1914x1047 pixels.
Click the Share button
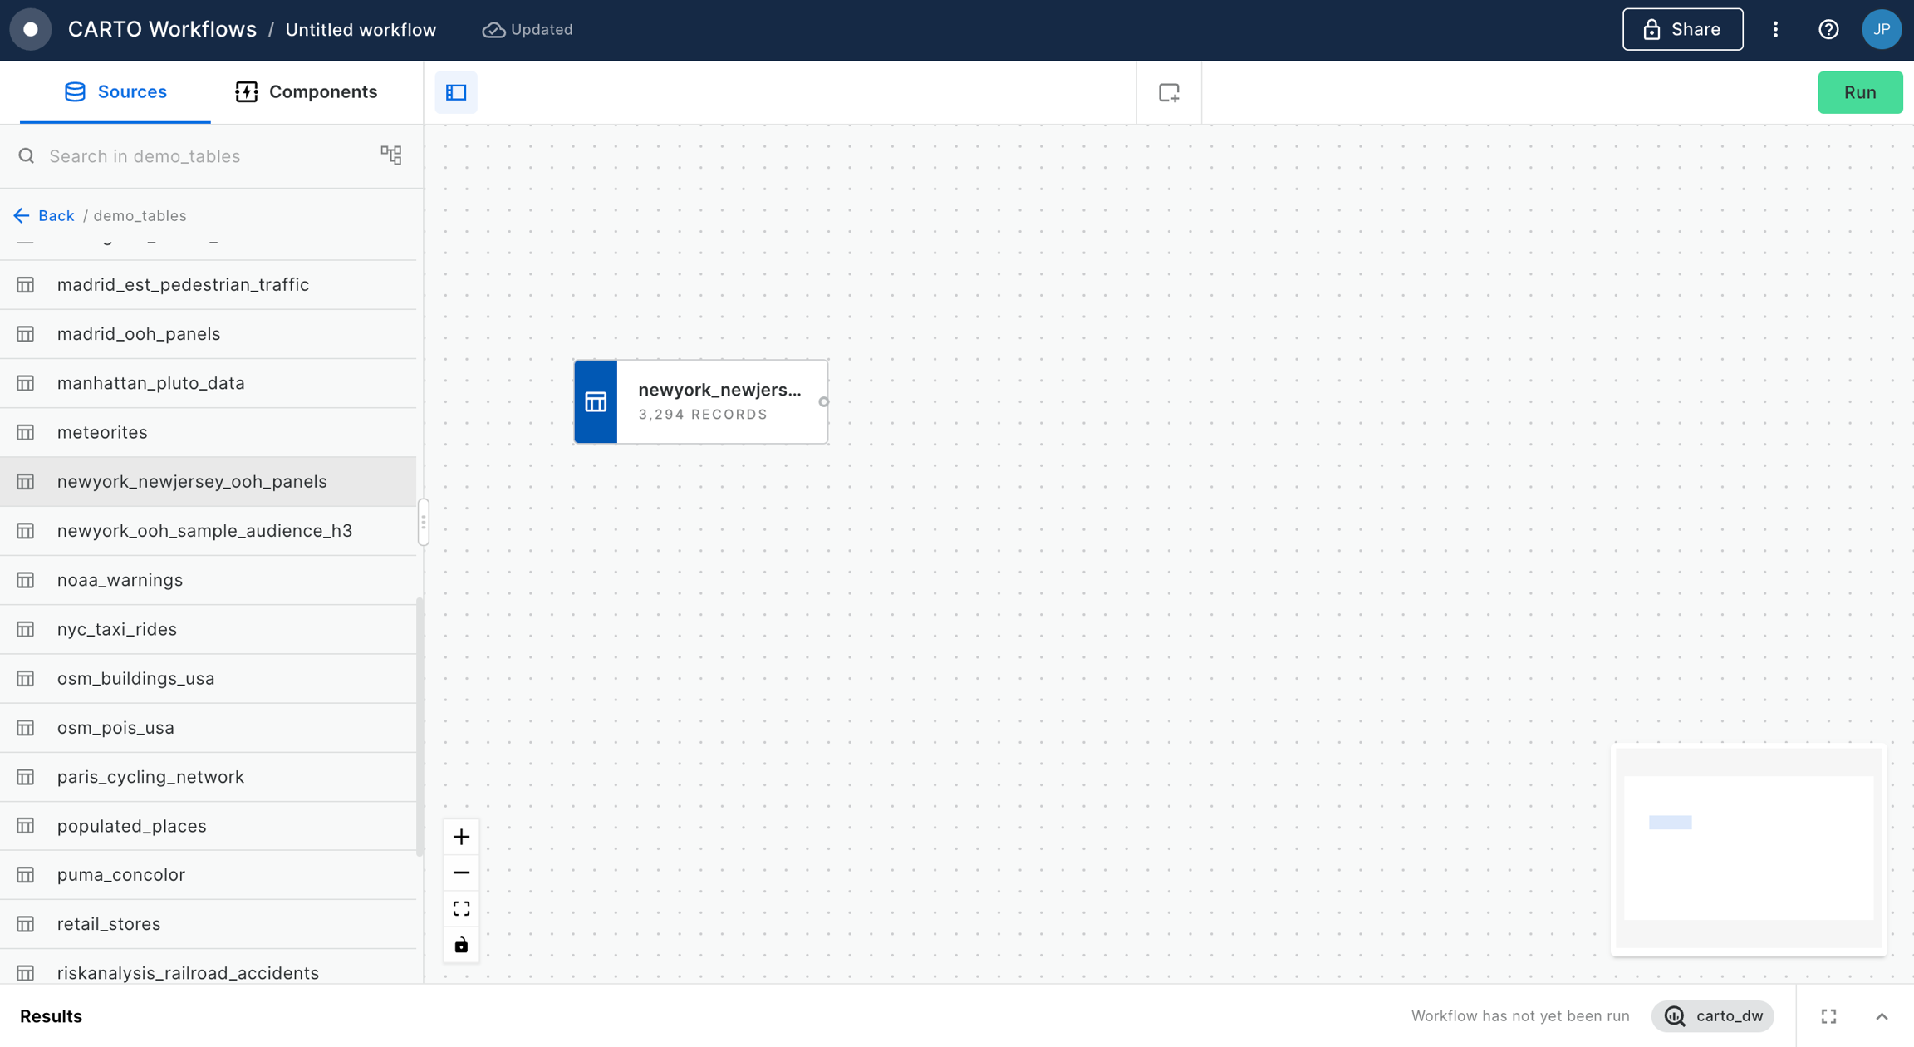click(1682, 30)
